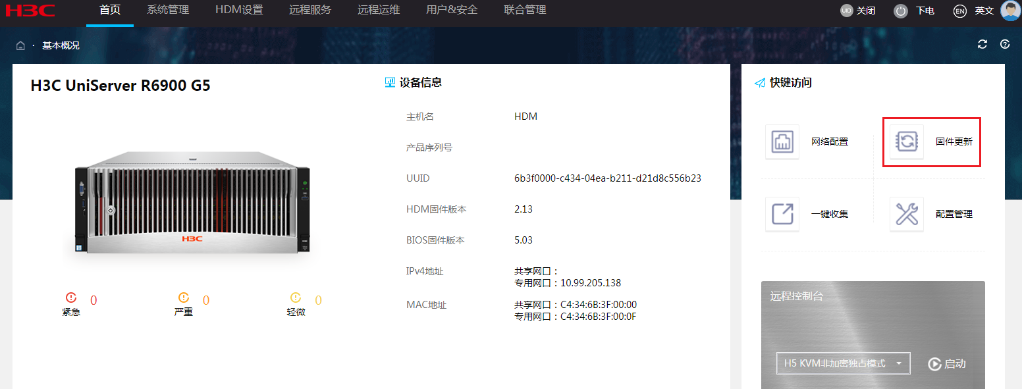
Task: Open the 系统管理 menu
Action: click(168, 10)
